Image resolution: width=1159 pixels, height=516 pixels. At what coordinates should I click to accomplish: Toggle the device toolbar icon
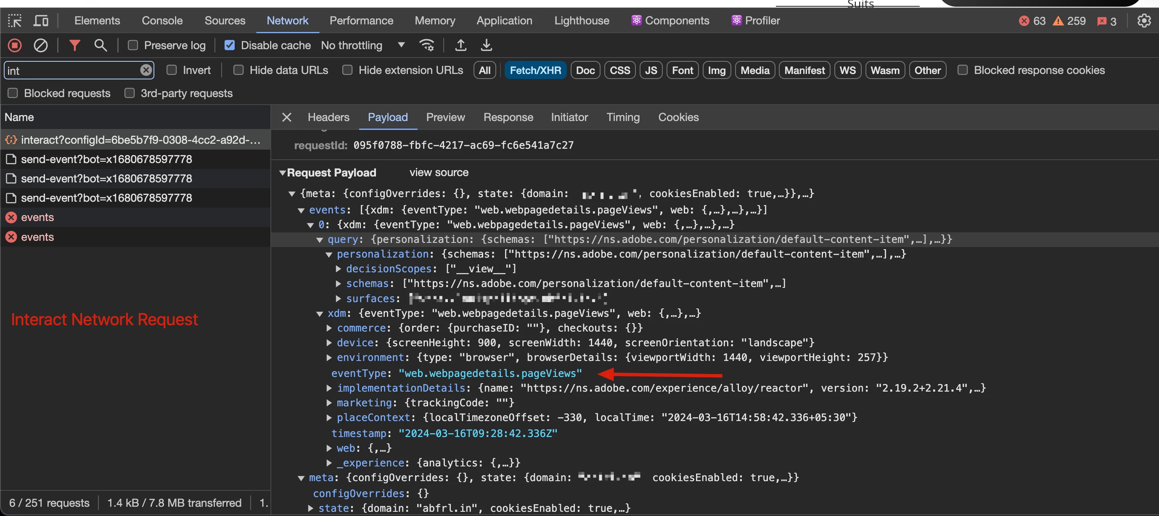41,21
